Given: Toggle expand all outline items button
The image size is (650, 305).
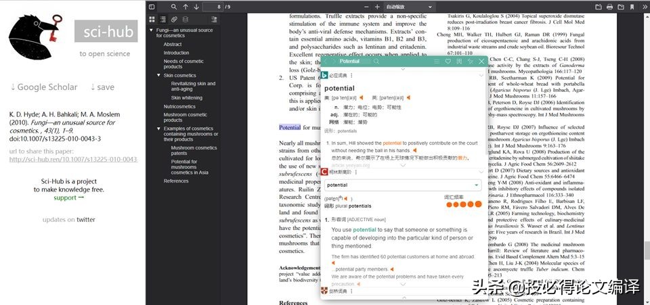Looking at the screenshot, I should [214, 19].
